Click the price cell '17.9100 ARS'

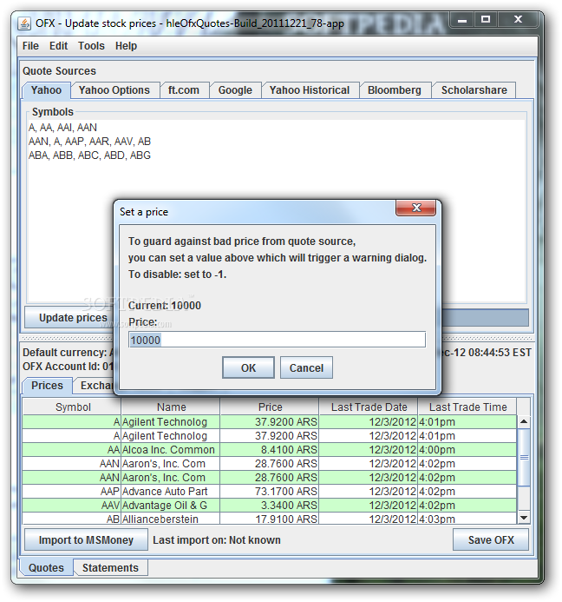270,519
